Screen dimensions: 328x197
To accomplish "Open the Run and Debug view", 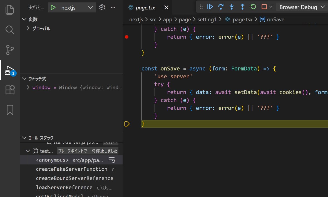I will [x=10, y=70].
